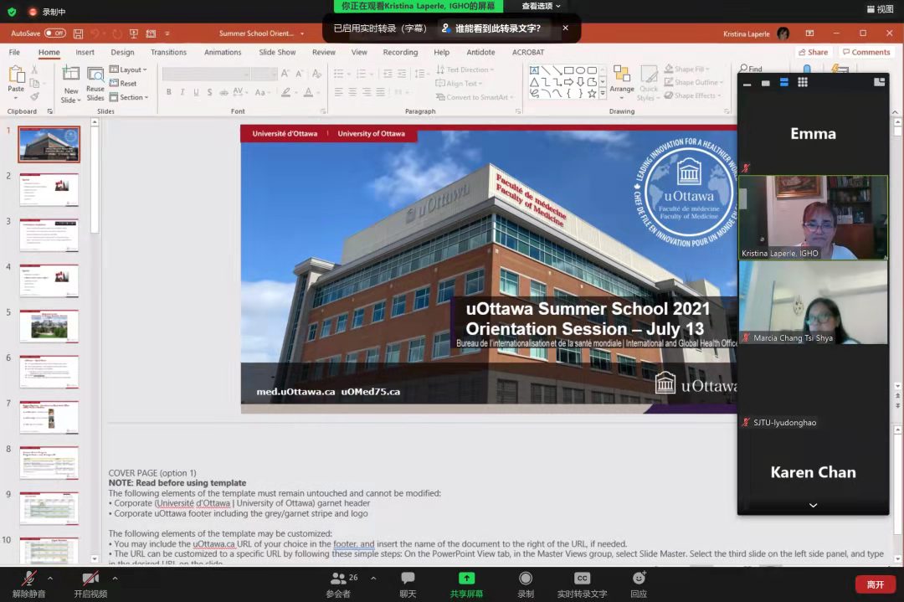Open the Layout dropdown
This screenshot has width=904, height=602.
pyautogui.click(x=128, y=69)
